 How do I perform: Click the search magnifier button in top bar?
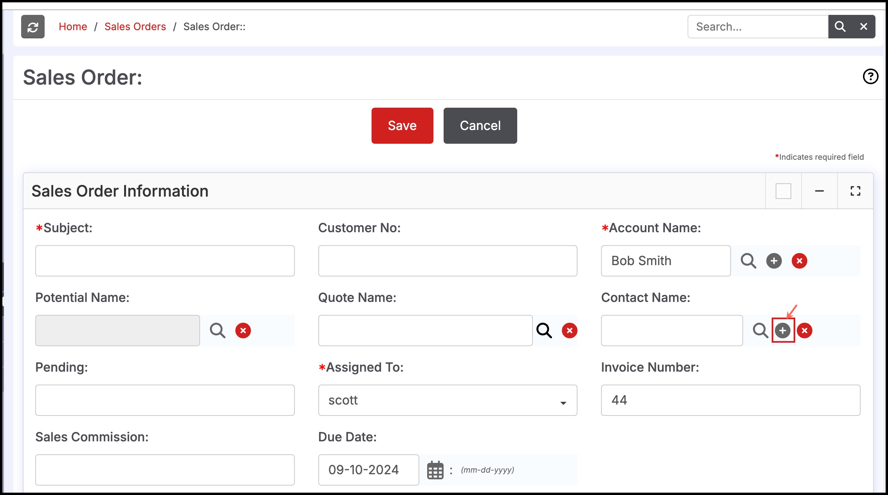point(840,27)
